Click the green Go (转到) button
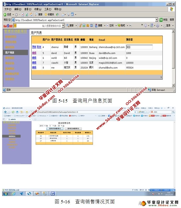The width and height of the screenshot is (181, 208). pos(163,20)
